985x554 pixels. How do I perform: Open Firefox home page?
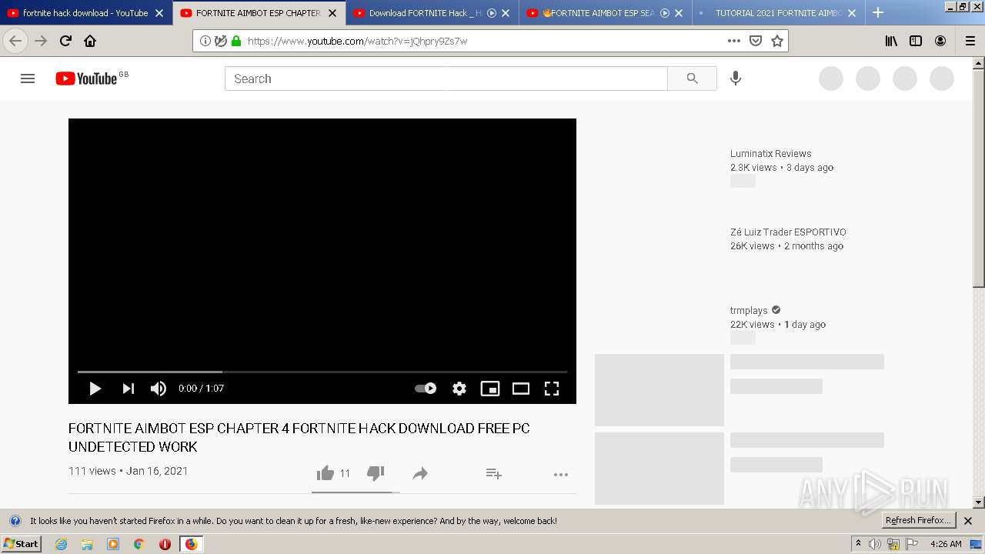coord(90,41)
